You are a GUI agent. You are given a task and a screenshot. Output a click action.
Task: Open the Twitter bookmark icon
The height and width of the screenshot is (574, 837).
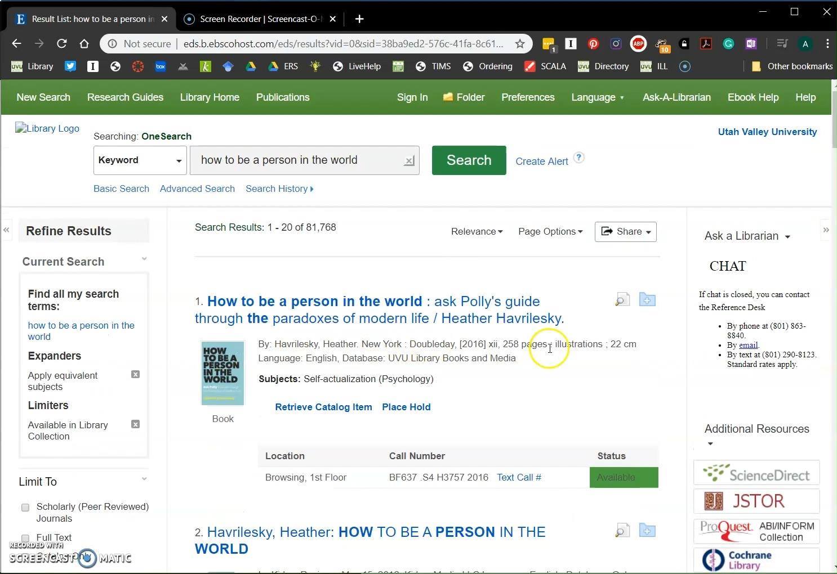[70, 66]
